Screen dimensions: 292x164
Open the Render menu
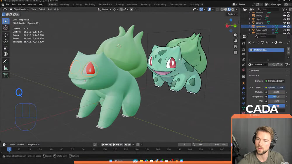point(22,5)
